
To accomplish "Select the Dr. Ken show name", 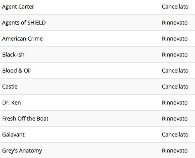I will (12, 103).
